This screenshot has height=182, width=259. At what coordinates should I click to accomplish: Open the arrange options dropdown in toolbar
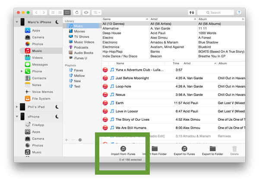97,13
